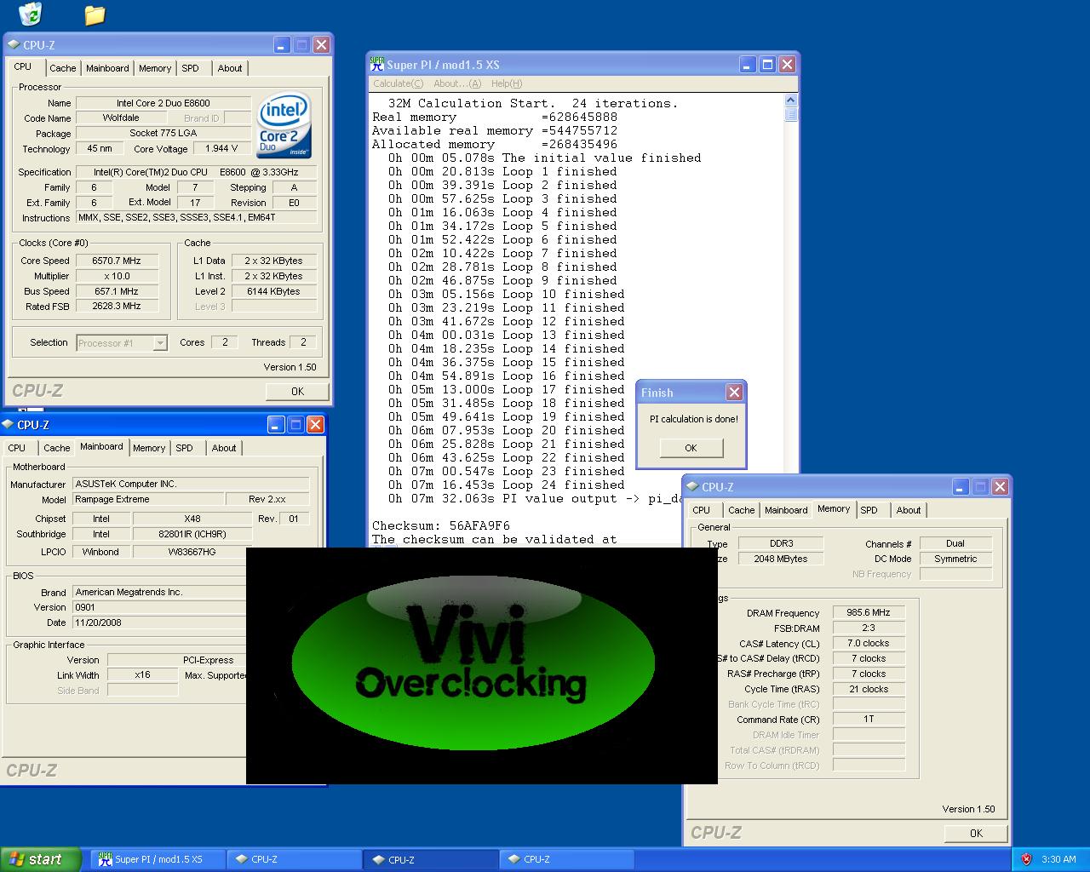Minimize the Memory CPU-Z window
The image size is (1090, 872).
pyautogui.click(x=960, y=487)
